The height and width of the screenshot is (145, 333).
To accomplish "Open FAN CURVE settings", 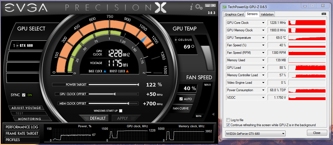I will [181, 108].
